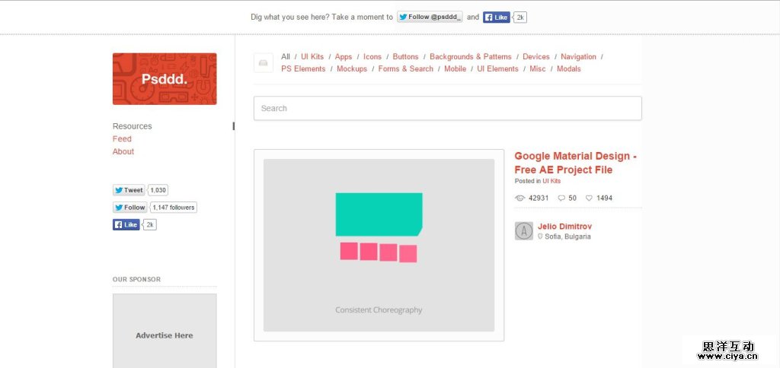Select the Forms & Search category

(406, 69)
